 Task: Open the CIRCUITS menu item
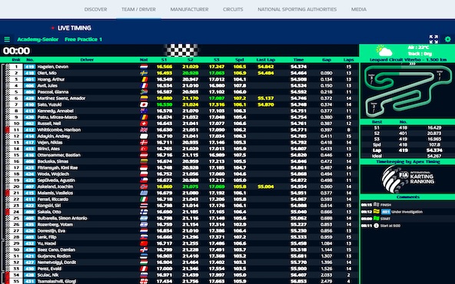click(x=233, y=9)
